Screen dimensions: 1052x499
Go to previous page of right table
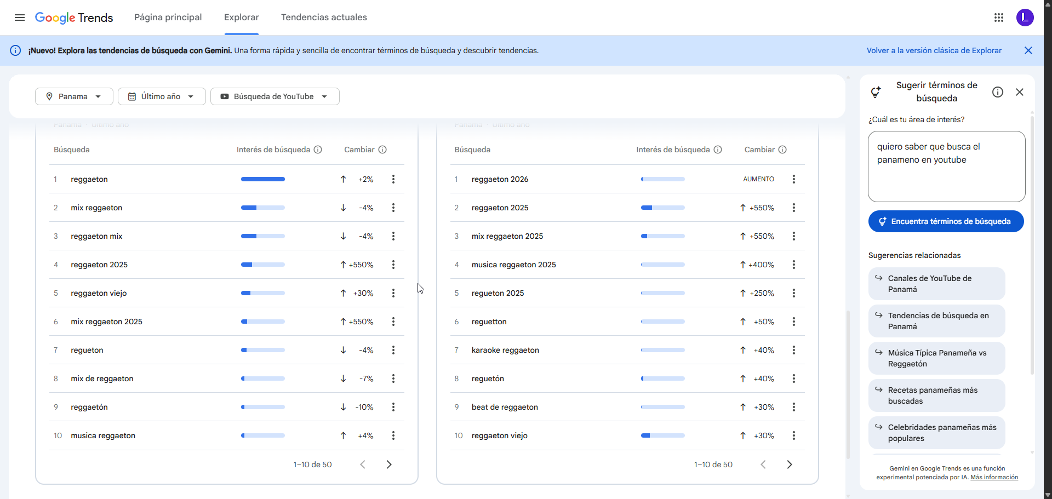pyautogui.click(x=763, y=464)
